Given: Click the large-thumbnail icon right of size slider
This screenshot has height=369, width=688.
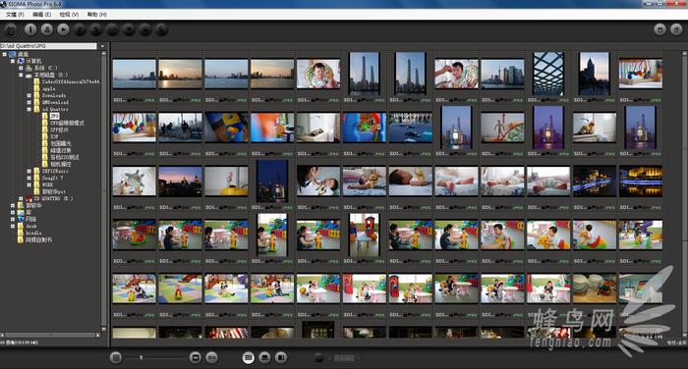Looking at the screenshot, I should pos(196,357).
